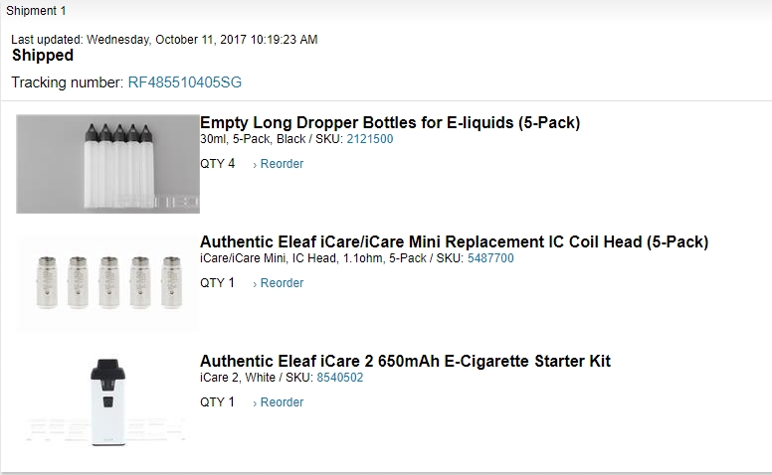Click SKU 8540502 link

[x=339, y=378]
